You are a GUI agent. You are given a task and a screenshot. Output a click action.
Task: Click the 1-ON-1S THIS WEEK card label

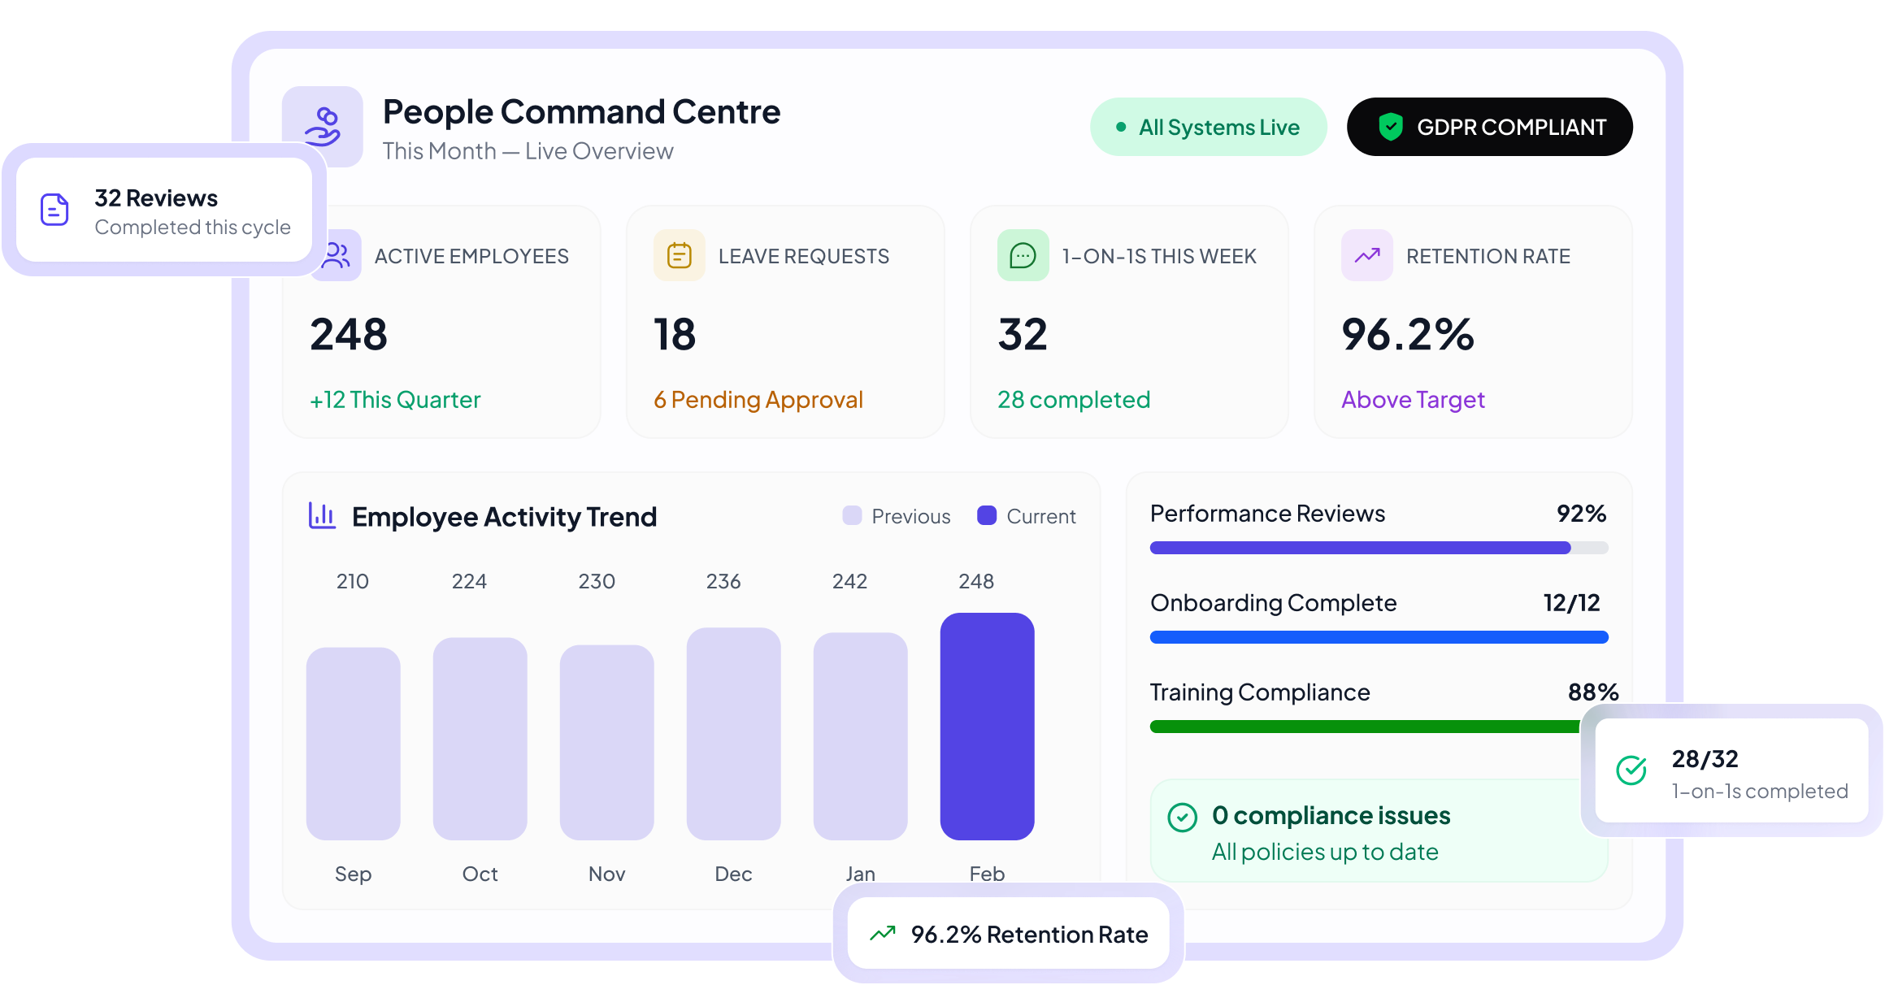click(x=1159, y=256)
